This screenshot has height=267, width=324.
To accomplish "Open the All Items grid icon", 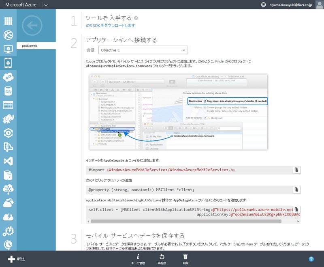I will [8, 21].
